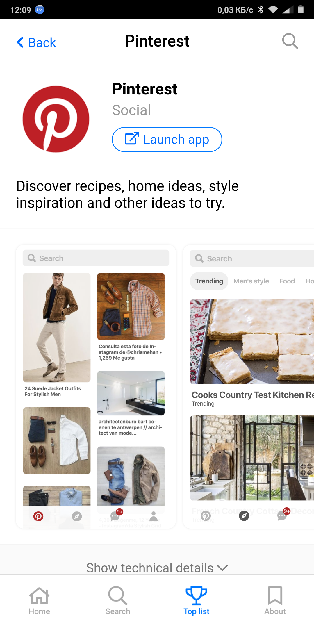Viewport: 314px width, 628px height.
Task: Open the Search tab in bottom navigation
Action: (x=118, y=601)
